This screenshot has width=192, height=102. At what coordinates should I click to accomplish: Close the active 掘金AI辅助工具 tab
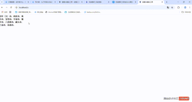pos(162,2)
